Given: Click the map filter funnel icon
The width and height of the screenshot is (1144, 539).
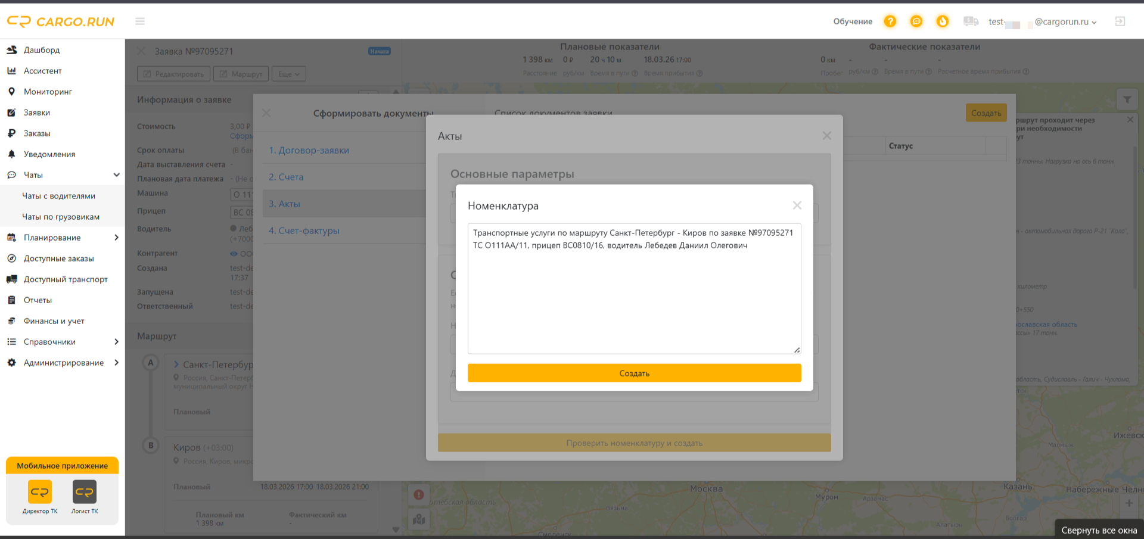Looking at the screenshot, I should (x=1127, y=100).
